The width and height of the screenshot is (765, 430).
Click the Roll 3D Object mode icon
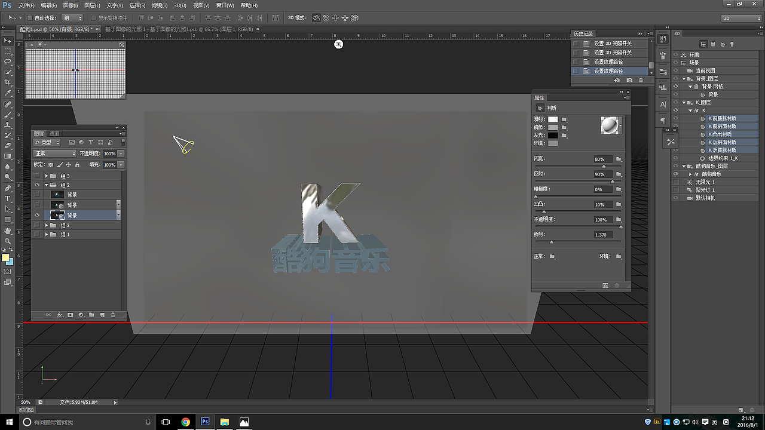coord(326,18)
